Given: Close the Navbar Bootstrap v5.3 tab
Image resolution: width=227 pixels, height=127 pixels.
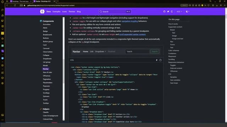Looking at the screenshot, I should (x=54, y=1).
